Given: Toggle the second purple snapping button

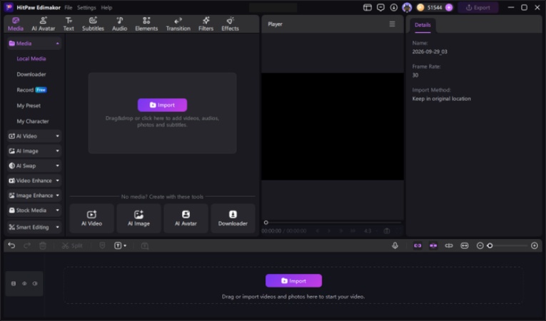Looking at the screenshot, I should [433, 245].
